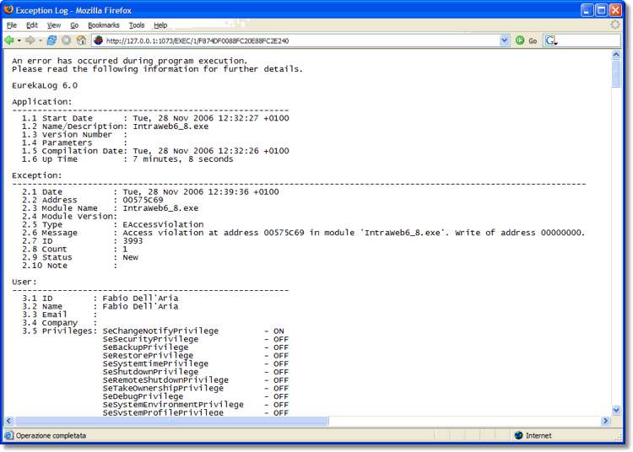Viewport: 633px width, 452px height.
Task: Open the Edit menu
Action: (x=32, y=25)
